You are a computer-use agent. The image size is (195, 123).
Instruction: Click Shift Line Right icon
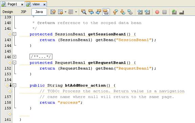pyautogui.click(x=147, y=12)
